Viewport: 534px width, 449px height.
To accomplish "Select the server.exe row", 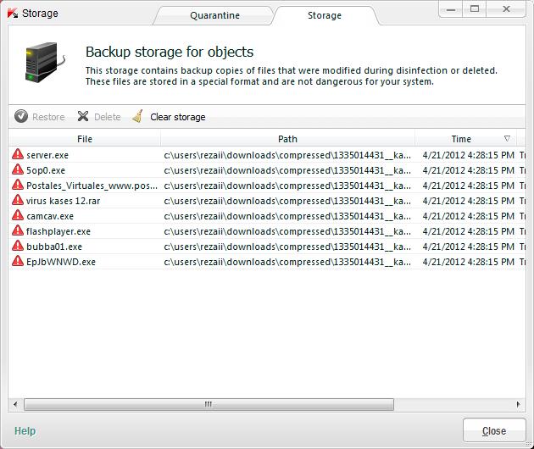I will coord(267,155).
